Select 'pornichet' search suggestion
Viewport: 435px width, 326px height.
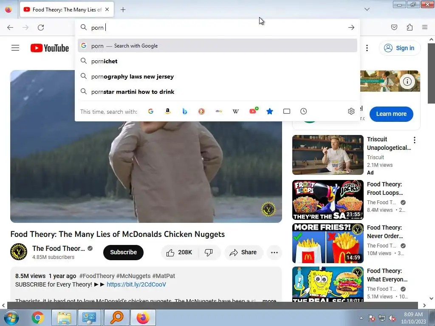(217, 61)
